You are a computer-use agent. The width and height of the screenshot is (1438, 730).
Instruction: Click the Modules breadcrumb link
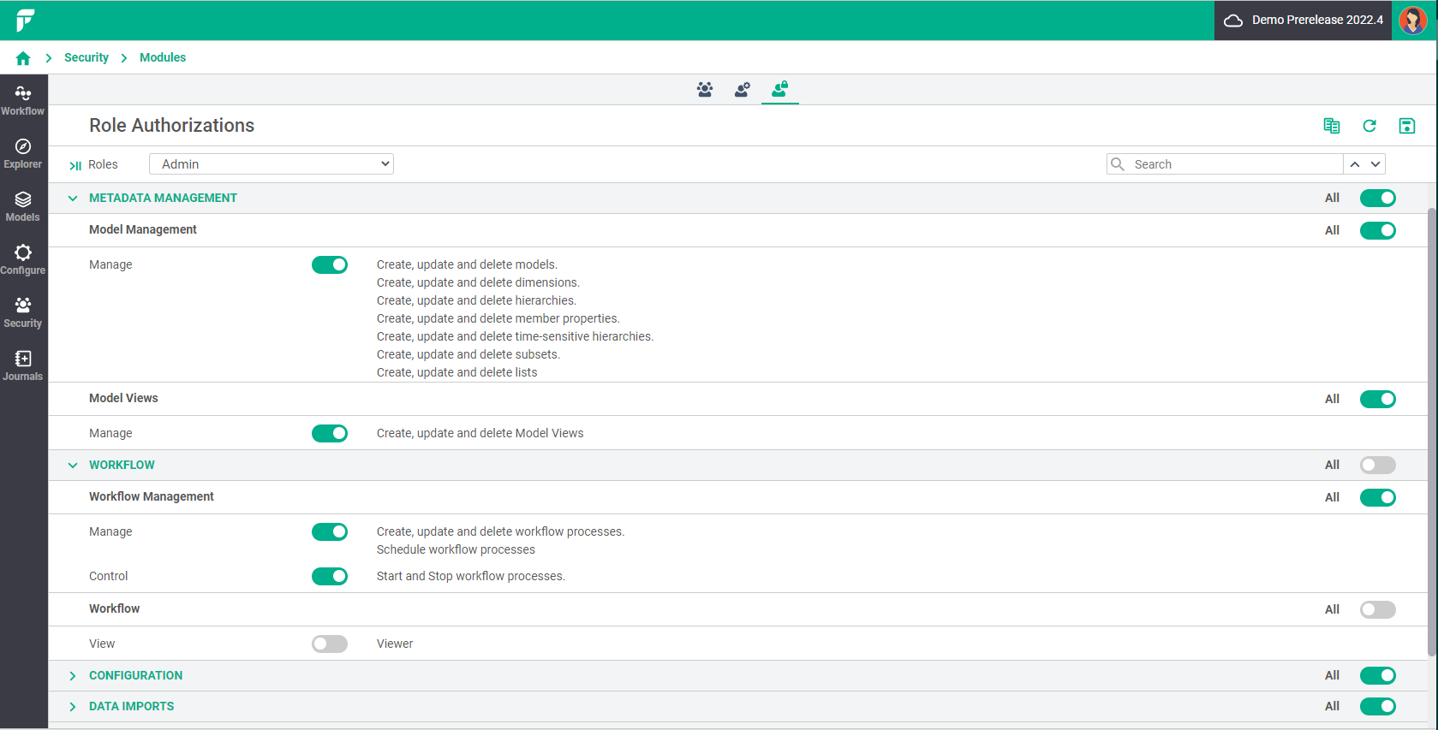163,57
